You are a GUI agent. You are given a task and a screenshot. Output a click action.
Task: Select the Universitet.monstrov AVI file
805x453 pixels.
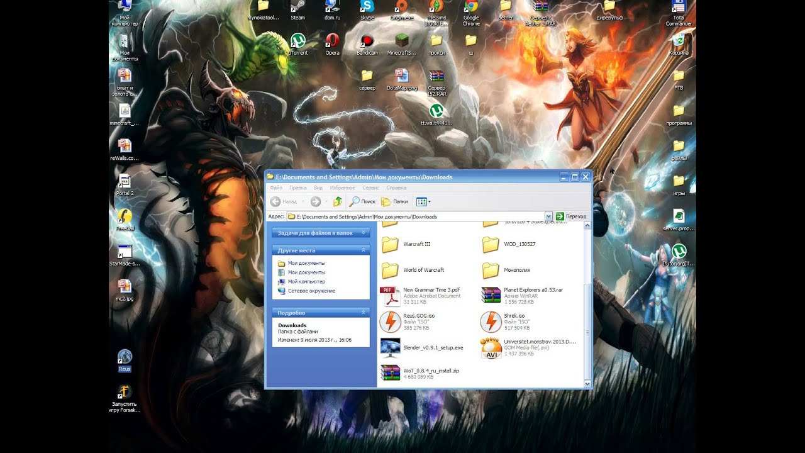[528, 347]
